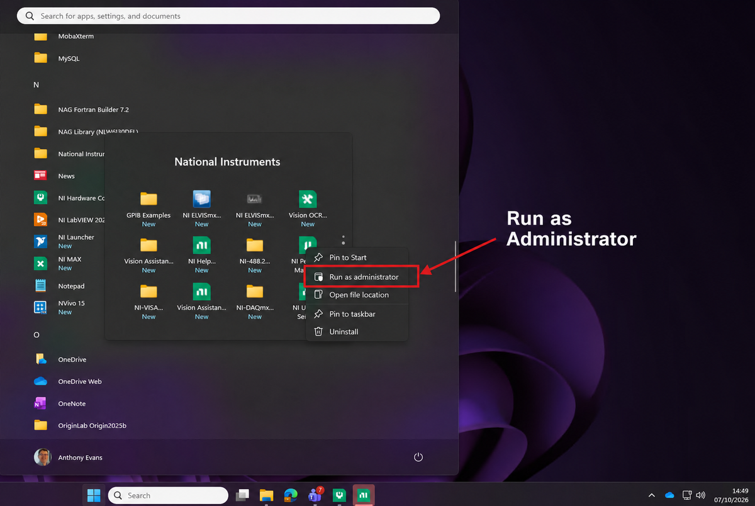755x506 pixels.
Task: Click the taskbar File Explorer icon
Action: pos(267,495)
